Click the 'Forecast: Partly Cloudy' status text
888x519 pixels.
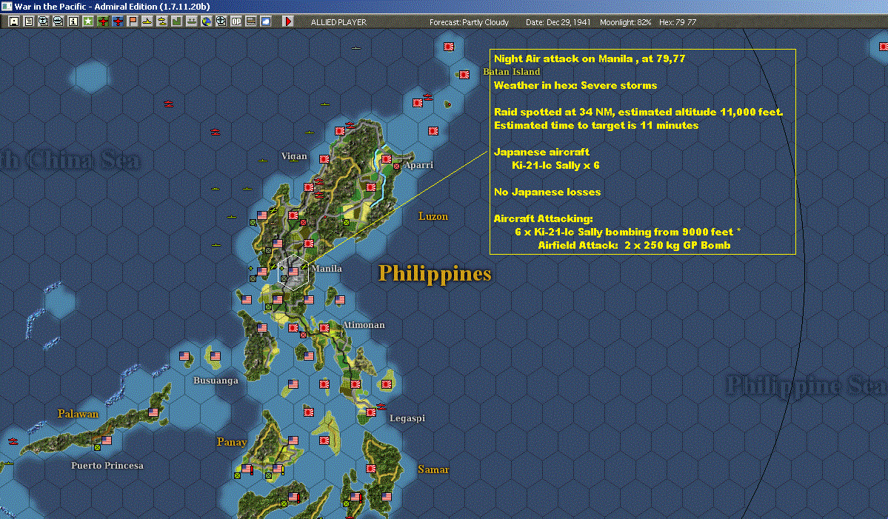point(469,22)
